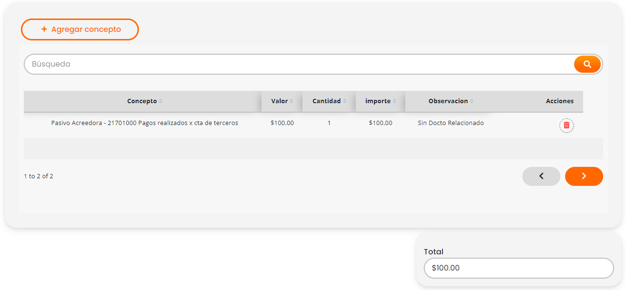
Task: Go to the previous page of results
Action: (541, 176)
